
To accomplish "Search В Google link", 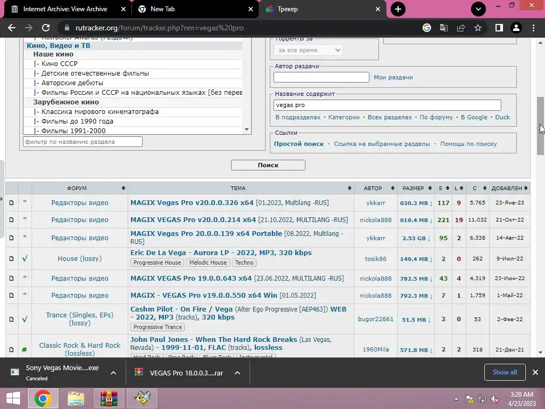I will coord(474,117).
